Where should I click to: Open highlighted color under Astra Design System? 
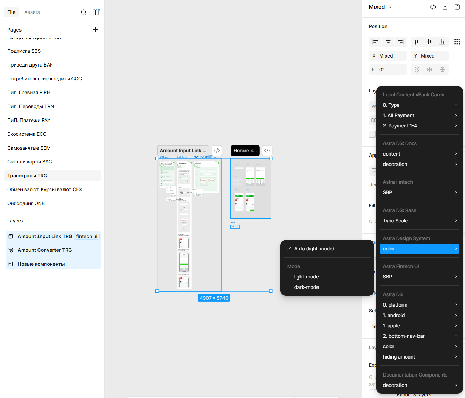(x=420, y=249)
